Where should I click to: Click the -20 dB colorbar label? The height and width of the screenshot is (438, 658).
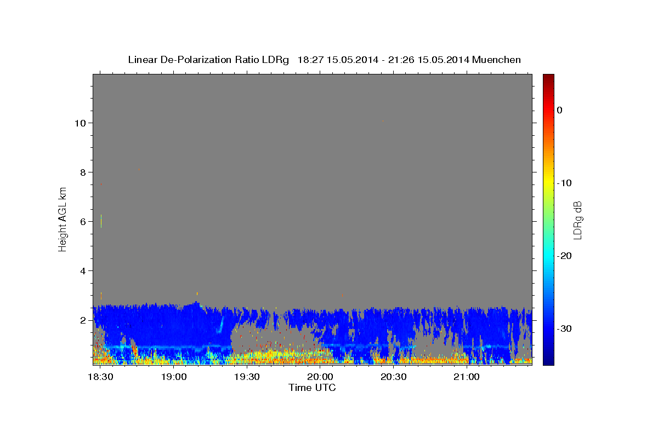click(x=564, y=256)
